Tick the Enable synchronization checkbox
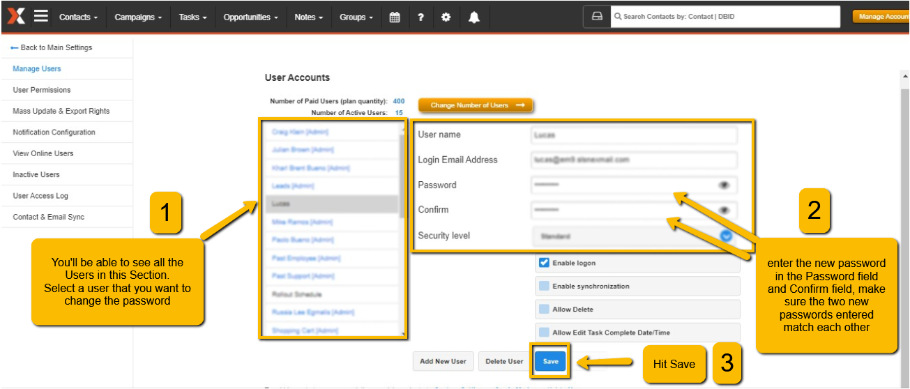 pyautogui.click(x=545, y=287)
